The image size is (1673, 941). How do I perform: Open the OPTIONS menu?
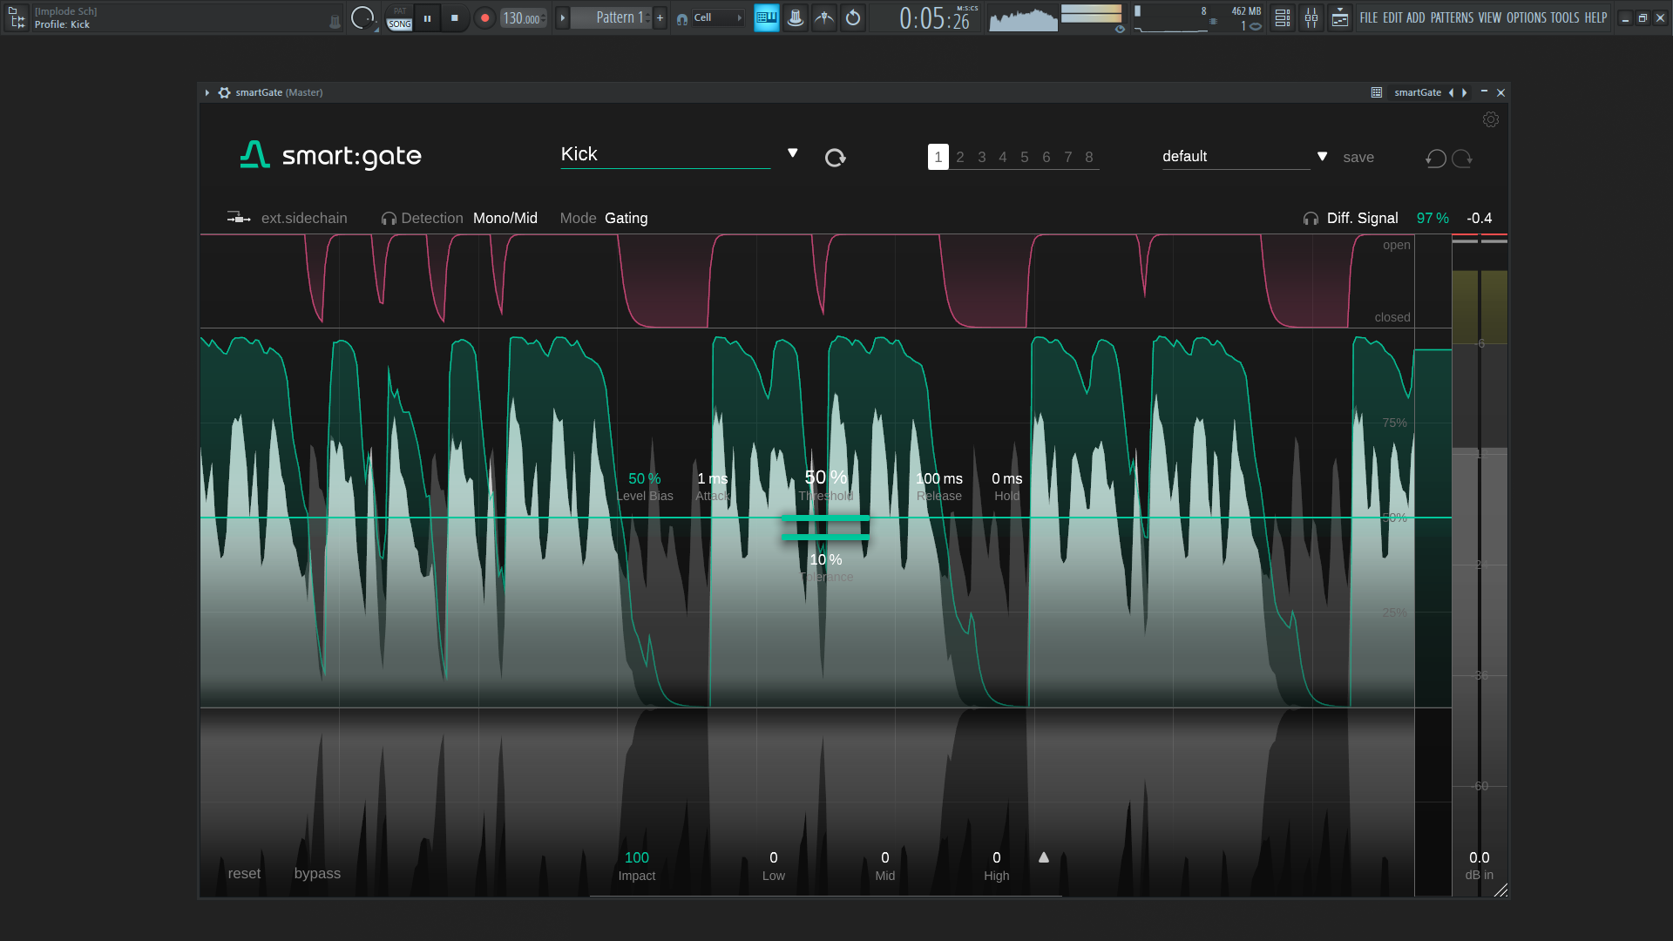click(1527, 17)
